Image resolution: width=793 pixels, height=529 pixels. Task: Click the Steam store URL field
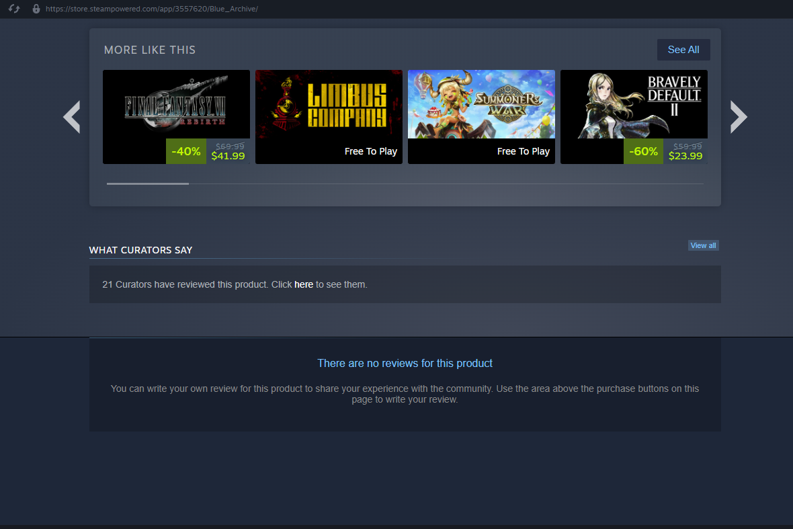152,9
